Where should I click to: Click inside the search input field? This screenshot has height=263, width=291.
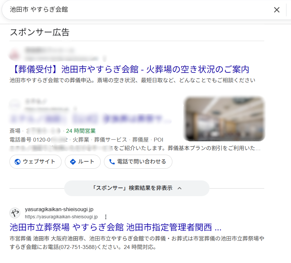tap(98, 10)
